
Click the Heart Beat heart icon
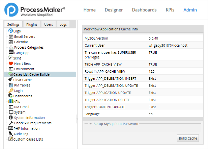[x=11, y=64]
